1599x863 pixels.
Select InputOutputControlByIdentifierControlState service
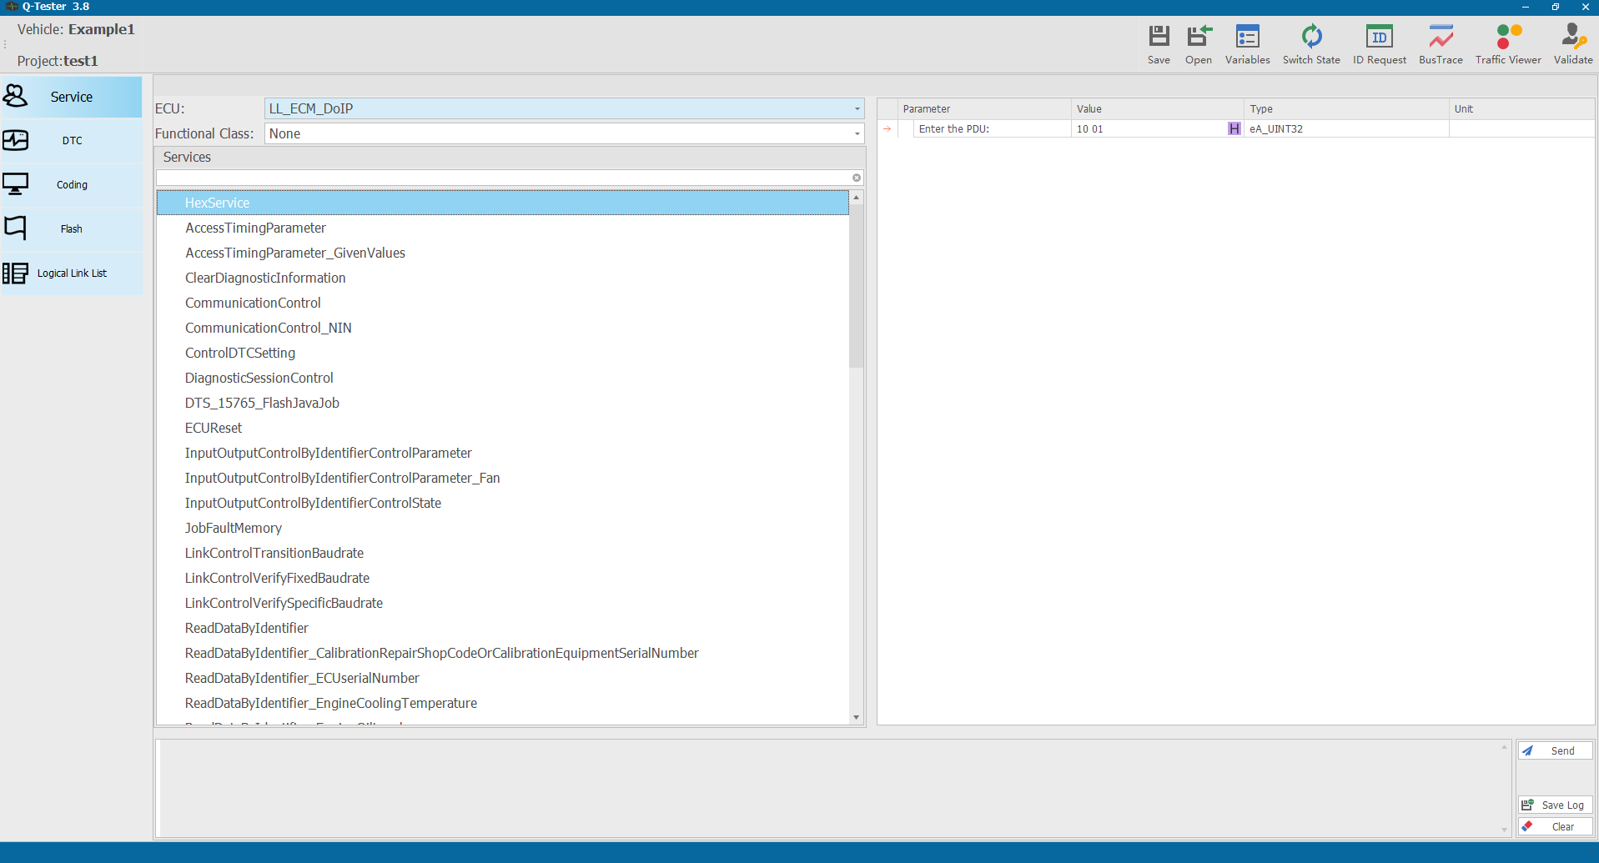(503, 503)
